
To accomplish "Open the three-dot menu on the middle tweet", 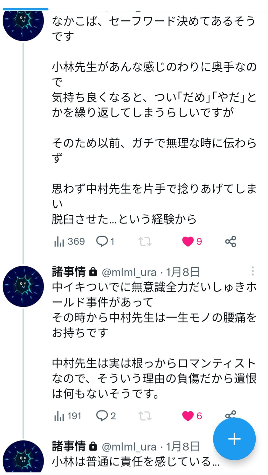I will (x=253, y=271).
